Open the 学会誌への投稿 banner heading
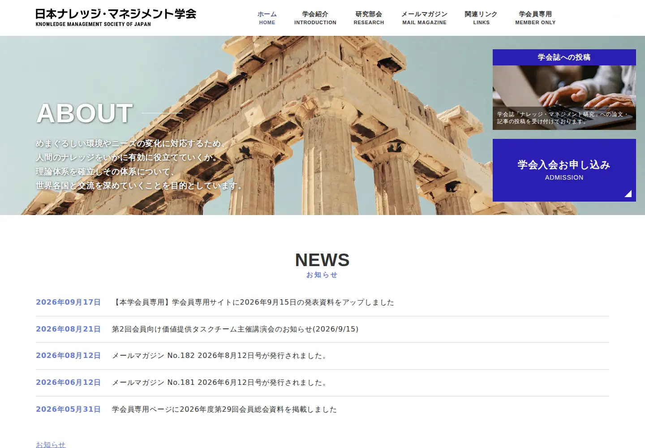Viewport: 645px width, 448px height. click(564, 57)
